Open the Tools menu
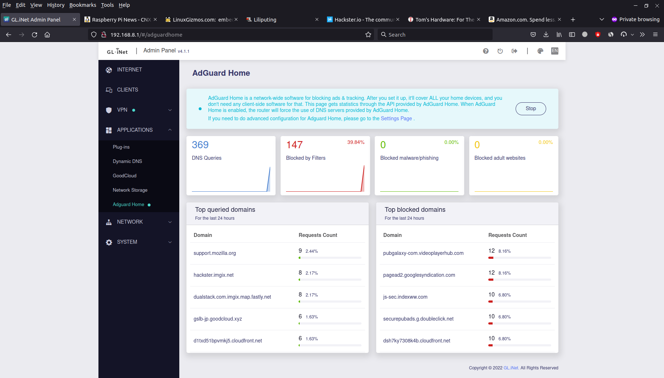664x378 pixels. (107, 5)
